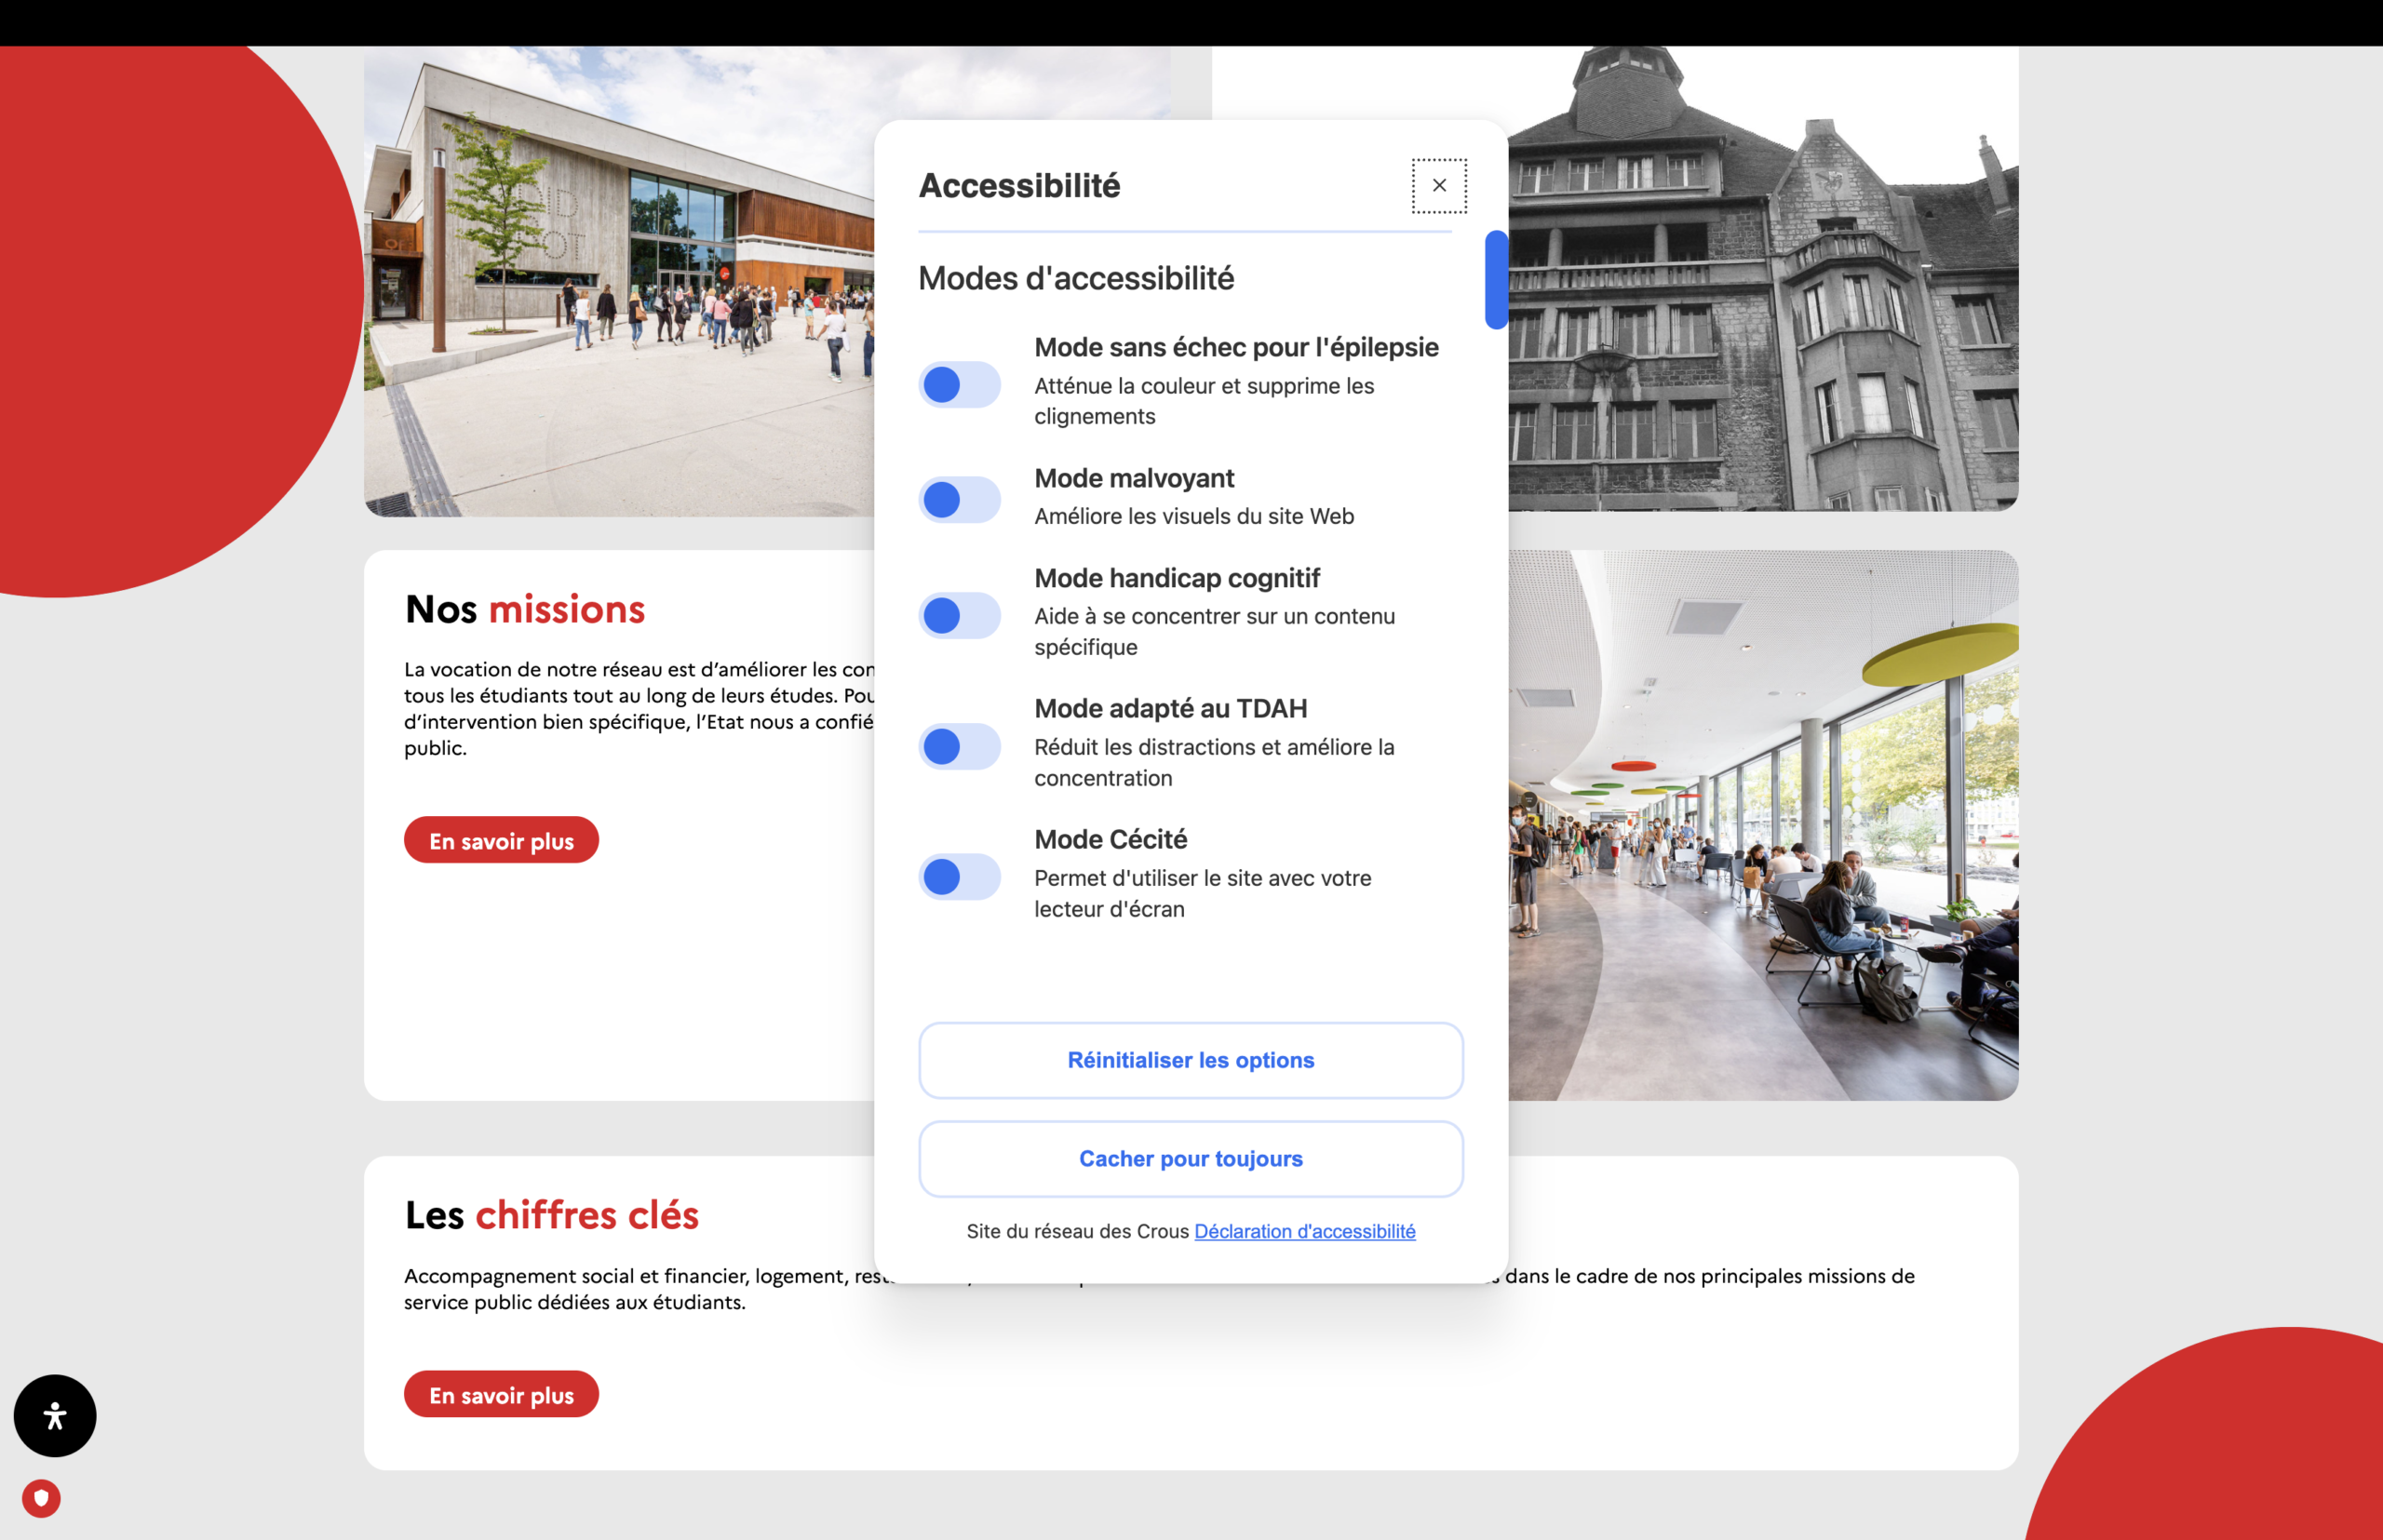
Task: Click the Modes d'accessibilité heading
Action: [x=1076, y=278]
